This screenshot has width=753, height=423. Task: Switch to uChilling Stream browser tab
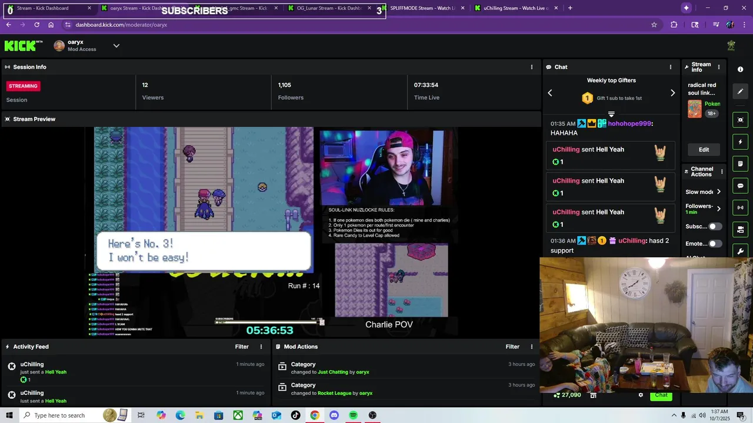[516, 8]
